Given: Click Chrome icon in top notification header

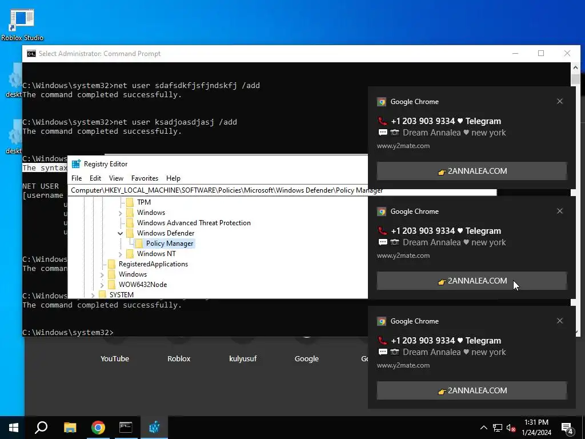Looking at the screenshot, I should pos(381,102).
